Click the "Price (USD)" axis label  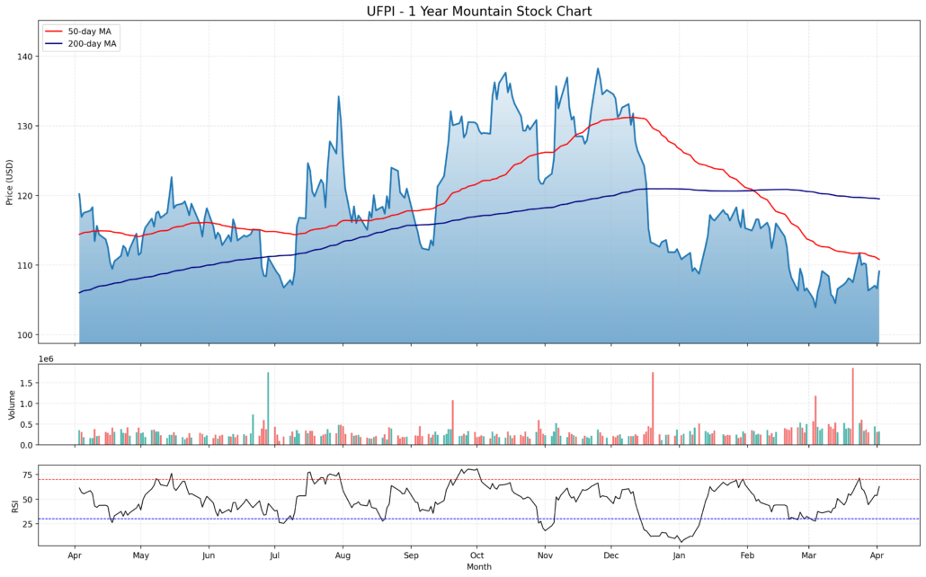tap(10, 182)
